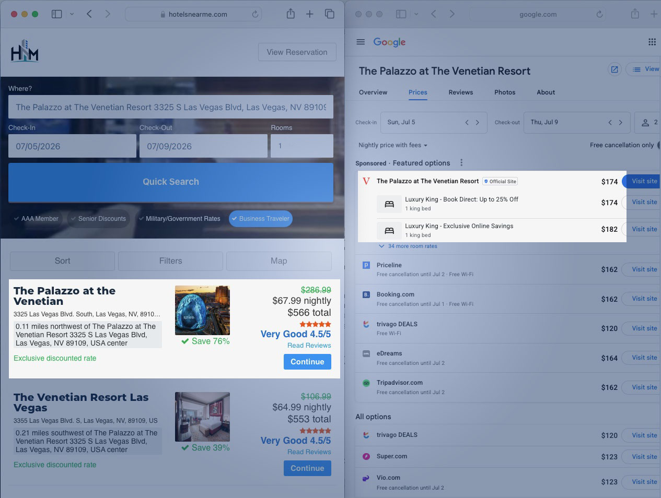This screenshot has width=661, height=498.
Task: Select the Prices tab
Action: tap(418, 92)
